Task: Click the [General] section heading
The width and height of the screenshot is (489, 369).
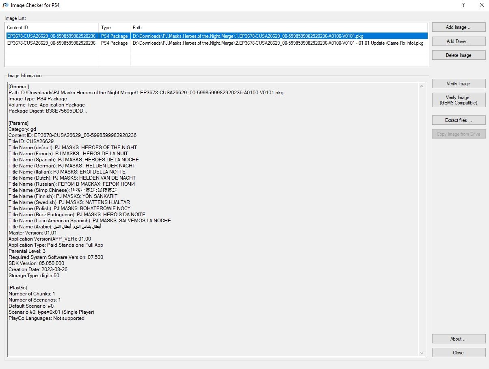Action: pos(19,87)
